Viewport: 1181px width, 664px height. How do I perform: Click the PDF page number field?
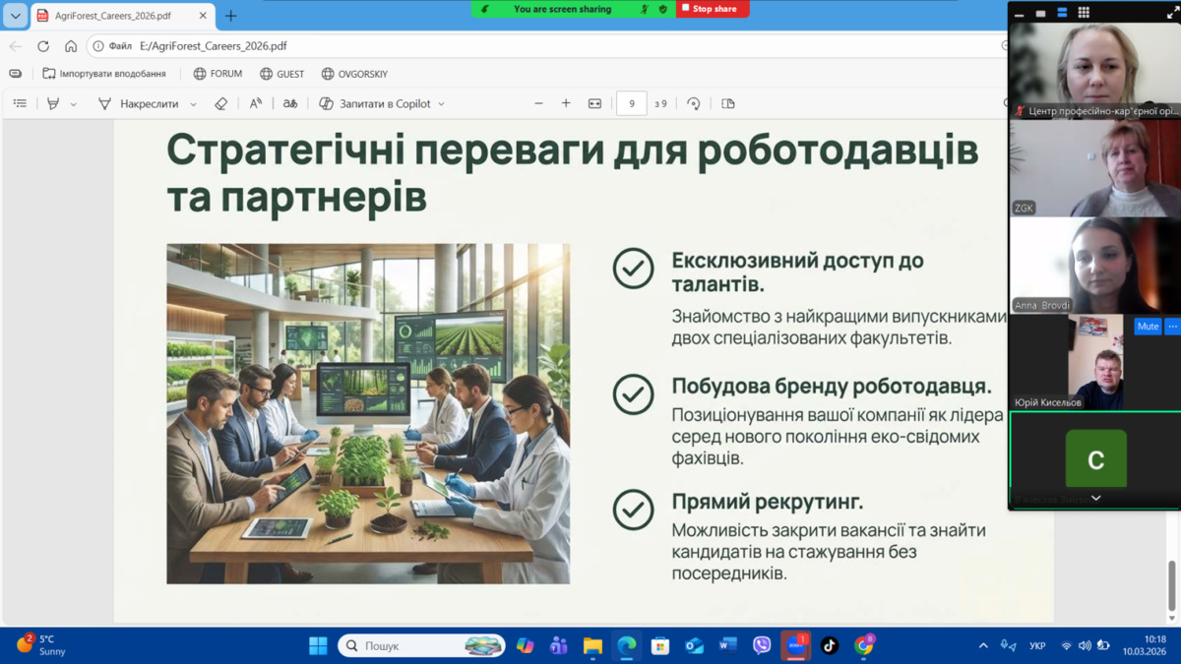tap(631, 103)
